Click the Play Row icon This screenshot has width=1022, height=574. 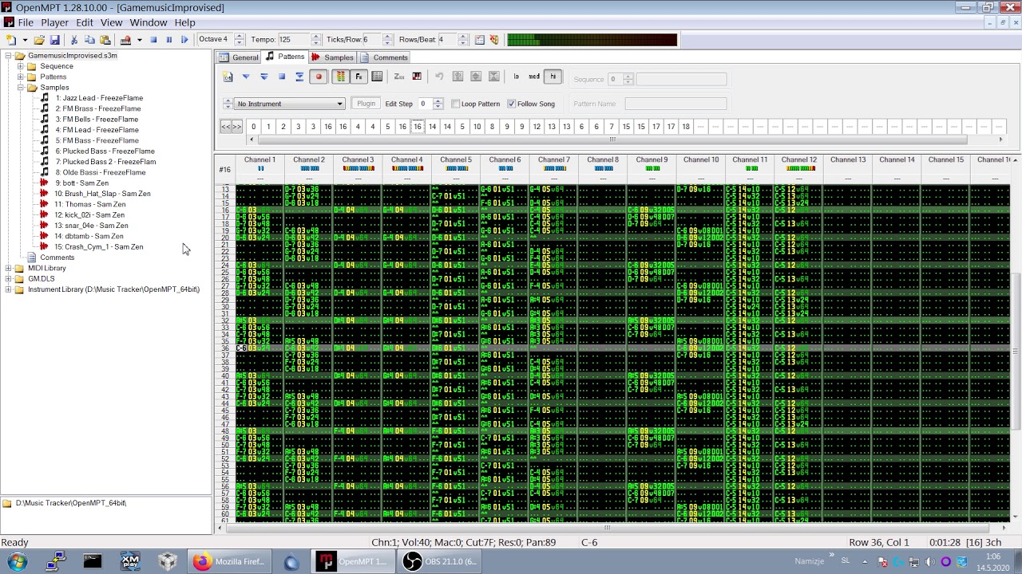coord(299,77)
